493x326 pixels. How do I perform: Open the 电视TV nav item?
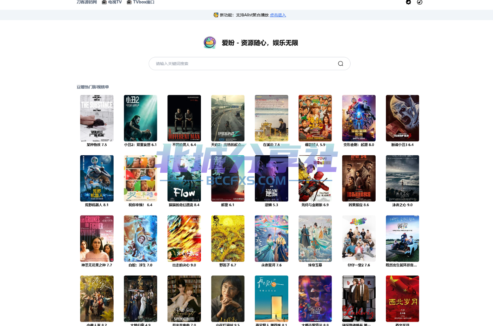pos(112,2)
